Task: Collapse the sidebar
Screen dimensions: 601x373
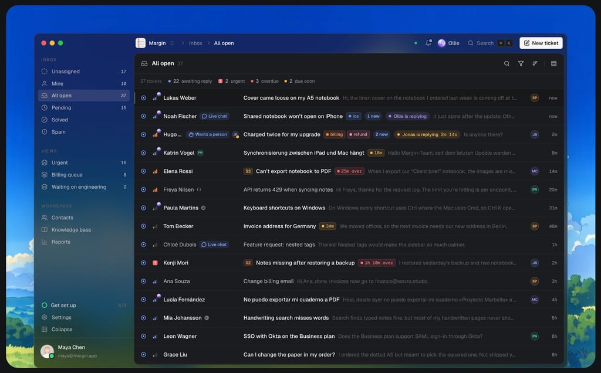Action: coord(83,330)
